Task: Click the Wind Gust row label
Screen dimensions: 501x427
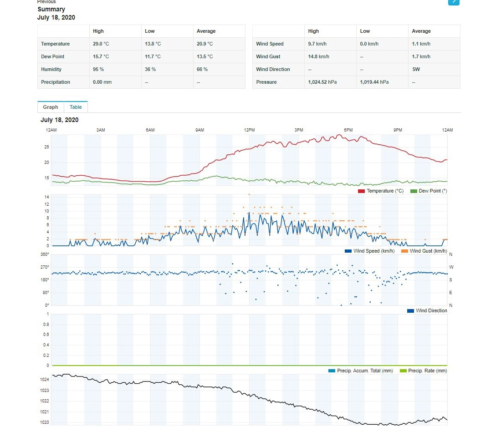Action: coord(268,57)
